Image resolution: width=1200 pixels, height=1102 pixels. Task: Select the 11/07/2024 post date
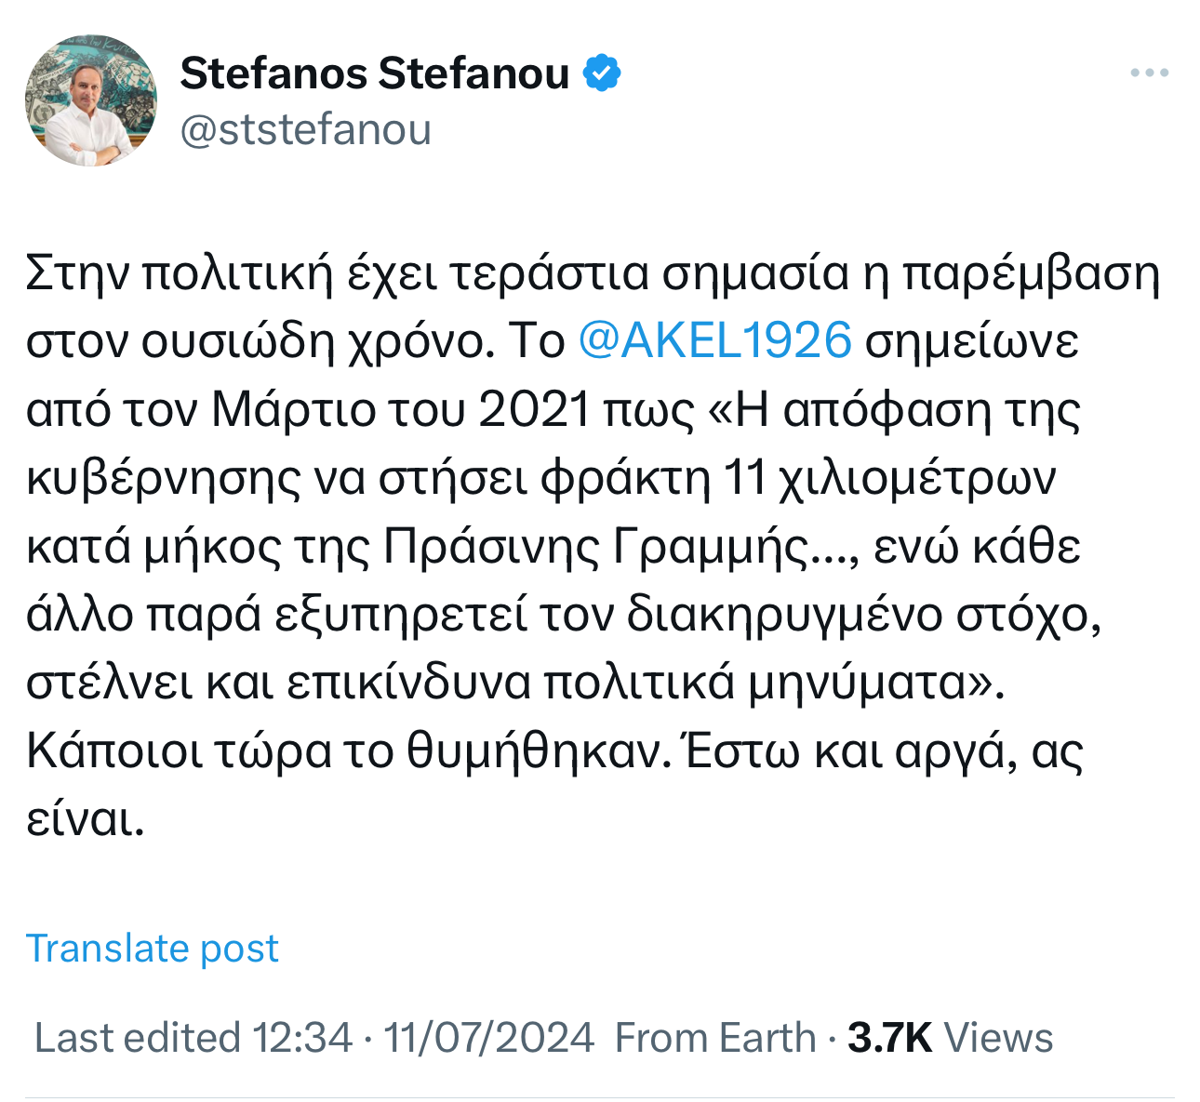[x=489, y=1037]
